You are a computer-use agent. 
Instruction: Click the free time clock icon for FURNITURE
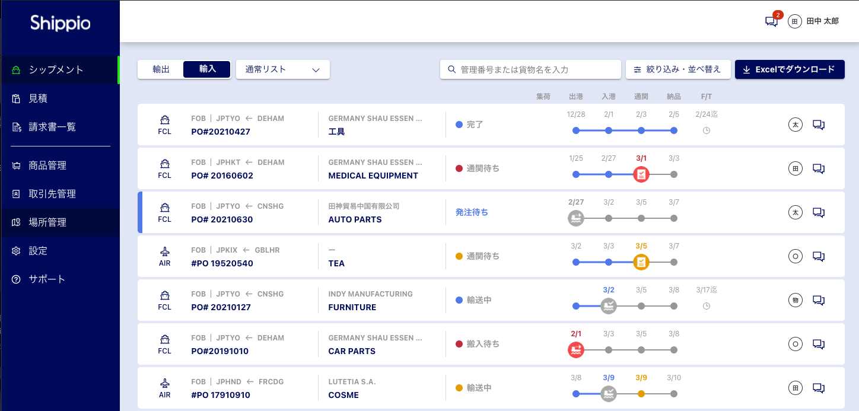click(x=706, y=306)
